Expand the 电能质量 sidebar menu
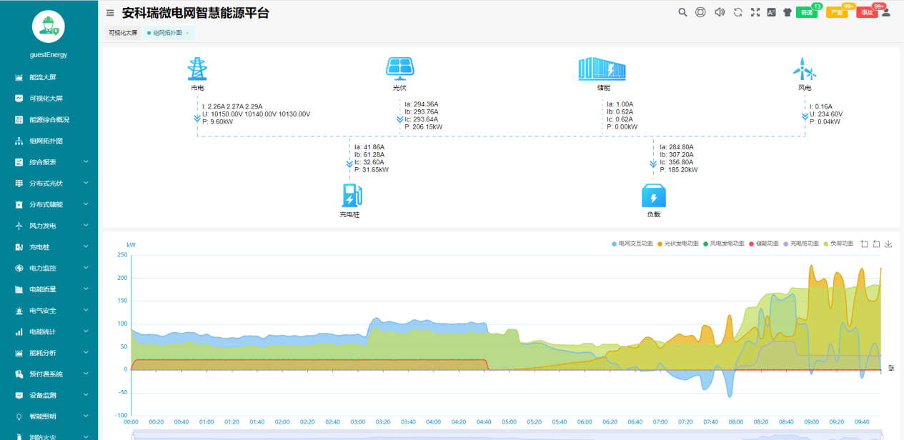Viewport: 904px width, 440px height. click(49, 289)
